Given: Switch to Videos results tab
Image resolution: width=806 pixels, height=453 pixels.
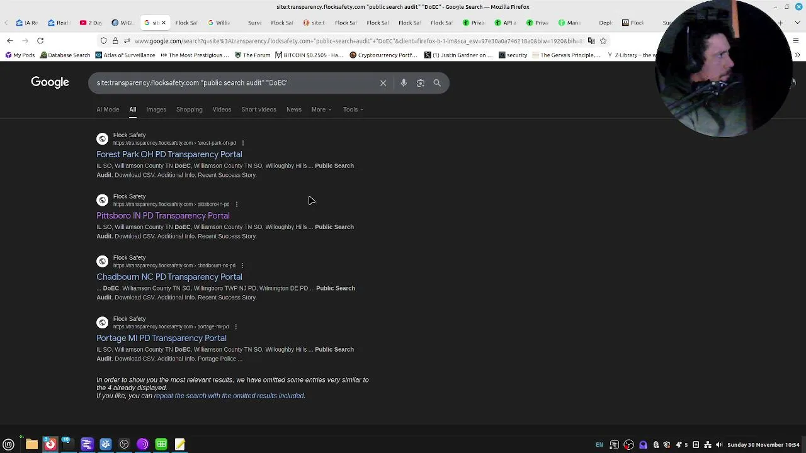Looking at the screenshot, I should click(x=222, y=109).
